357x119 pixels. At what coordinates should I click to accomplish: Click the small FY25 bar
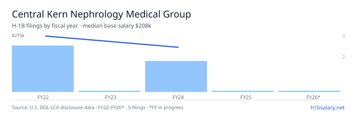coord(243,91)
